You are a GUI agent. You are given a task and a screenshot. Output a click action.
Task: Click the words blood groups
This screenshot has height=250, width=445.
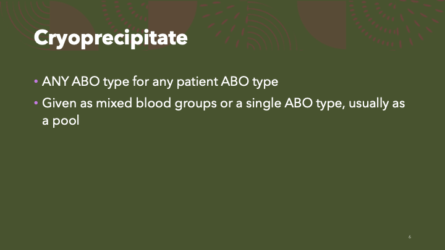[x=177, y=103]
